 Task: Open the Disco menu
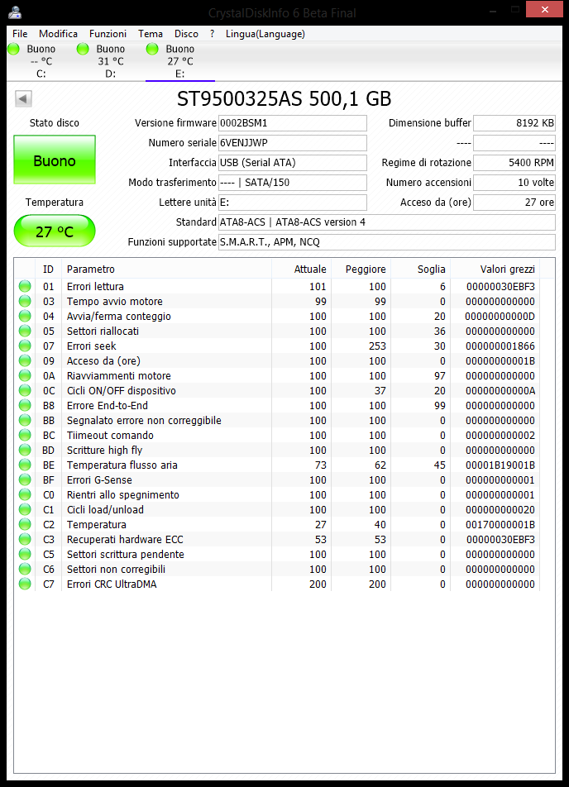186,34
